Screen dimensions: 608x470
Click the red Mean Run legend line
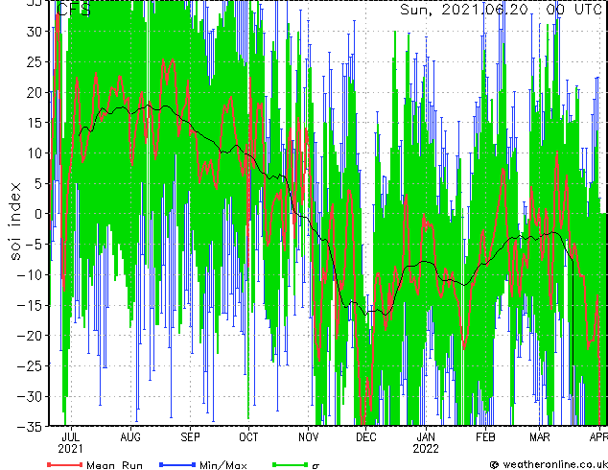pyautogui.click(x=65, y=464)
